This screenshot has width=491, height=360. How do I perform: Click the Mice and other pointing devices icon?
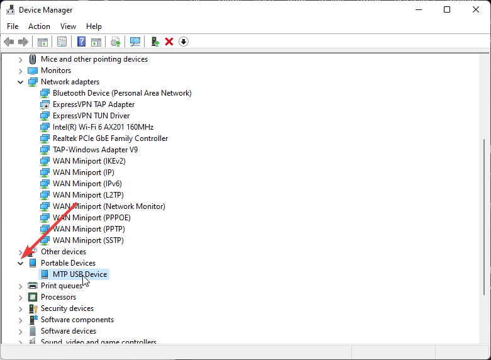coord(33,59)
